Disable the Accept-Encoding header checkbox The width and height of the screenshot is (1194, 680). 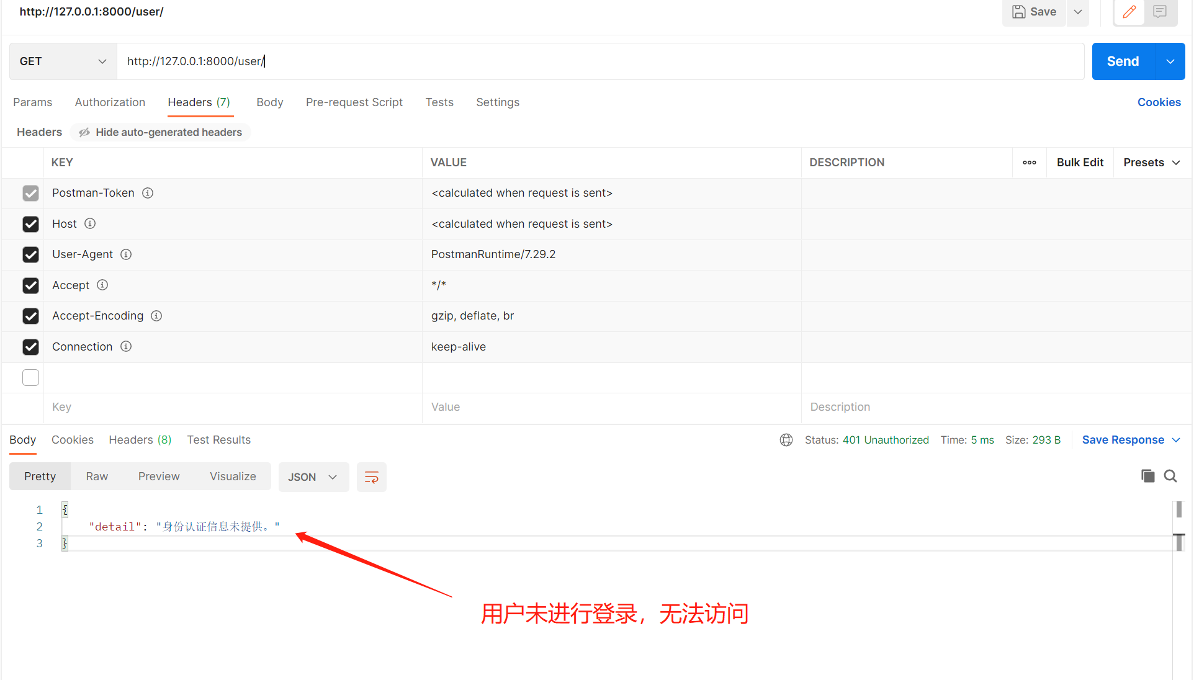(x=30, y=316)
